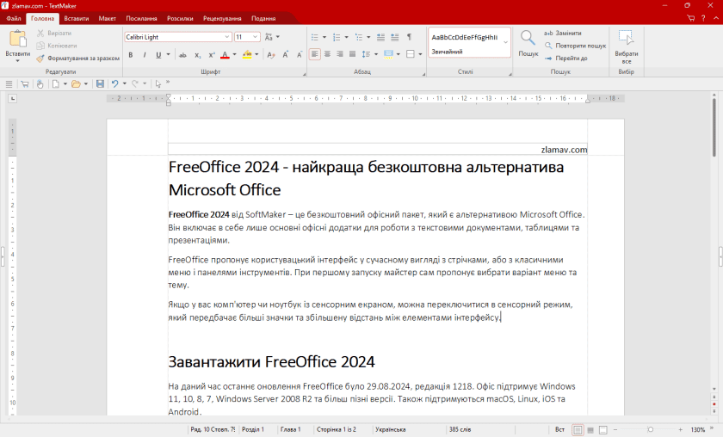This screenshot has width=723, height=437.
Task: Click the vertical scrollbar thumb
Action: coord(714,126)
